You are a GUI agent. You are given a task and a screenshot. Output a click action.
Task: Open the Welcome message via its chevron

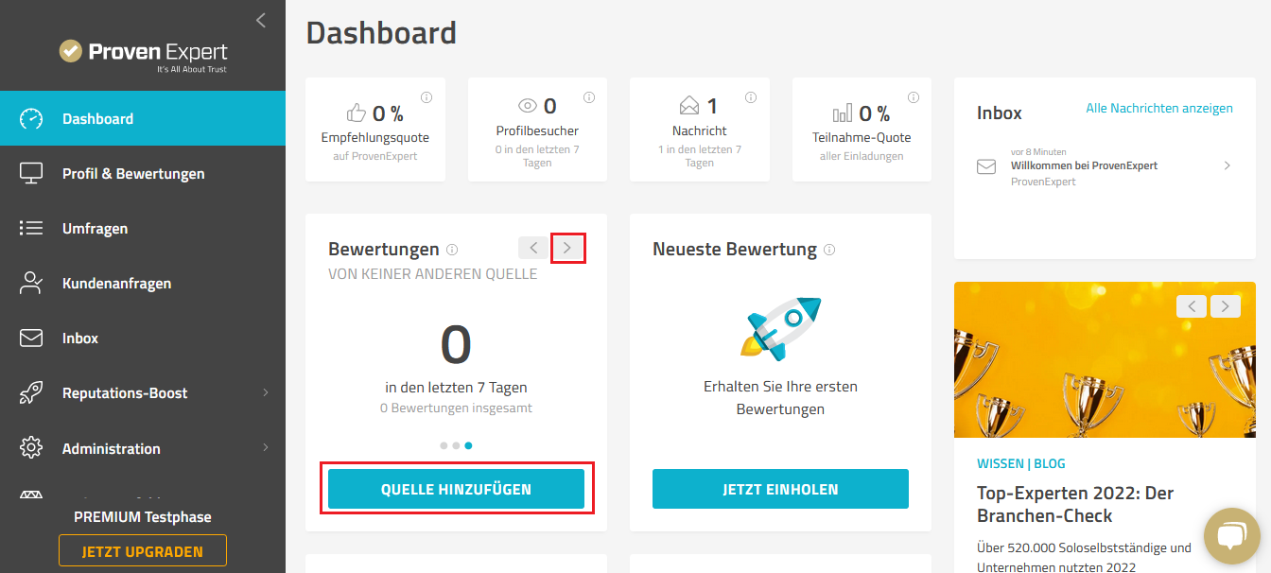1227,165
